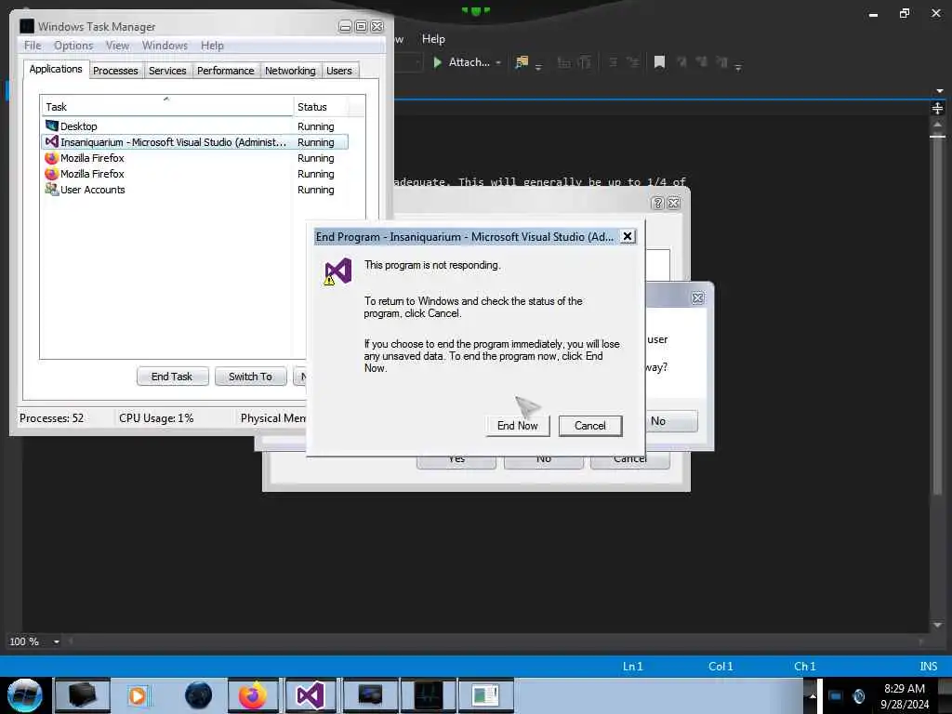Show hidden system tray icons
The width and height of the screenshot is (952, 714).
[813, 695]
